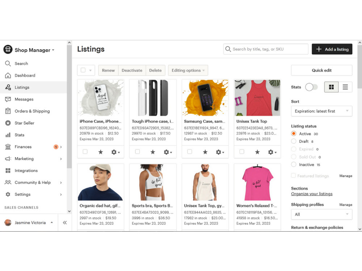
Task: Click the Star Seller badge icon
Action: pyautogui.click(x=8, y=123)
